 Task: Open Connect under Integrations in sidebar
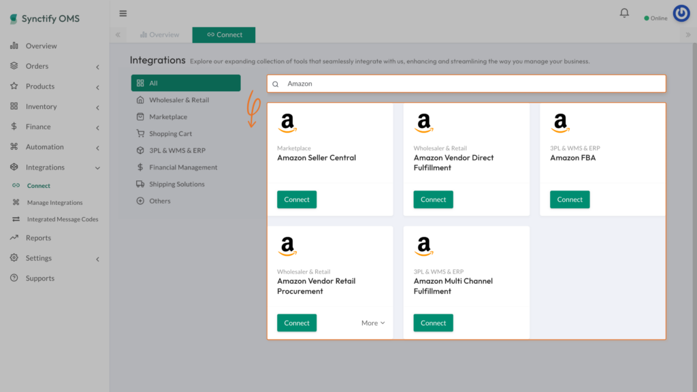coord(39,186)
